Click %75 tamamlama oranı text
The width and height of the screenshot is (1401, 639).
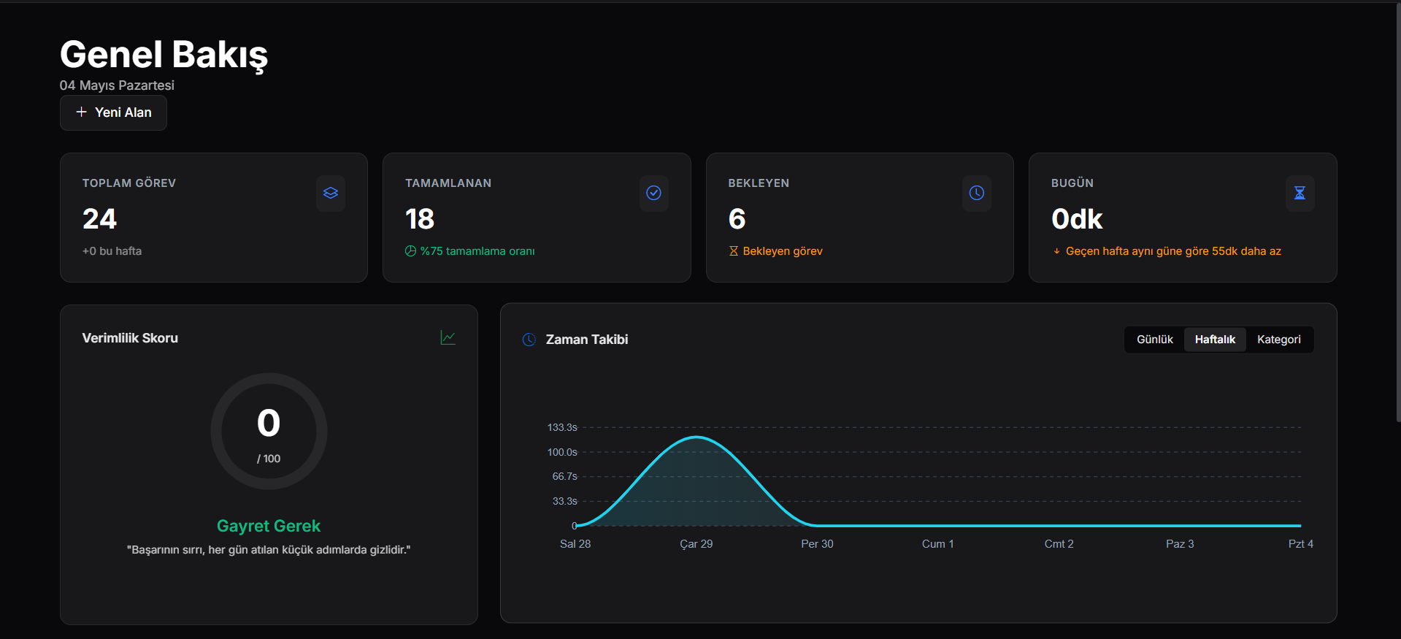[477, 251]
